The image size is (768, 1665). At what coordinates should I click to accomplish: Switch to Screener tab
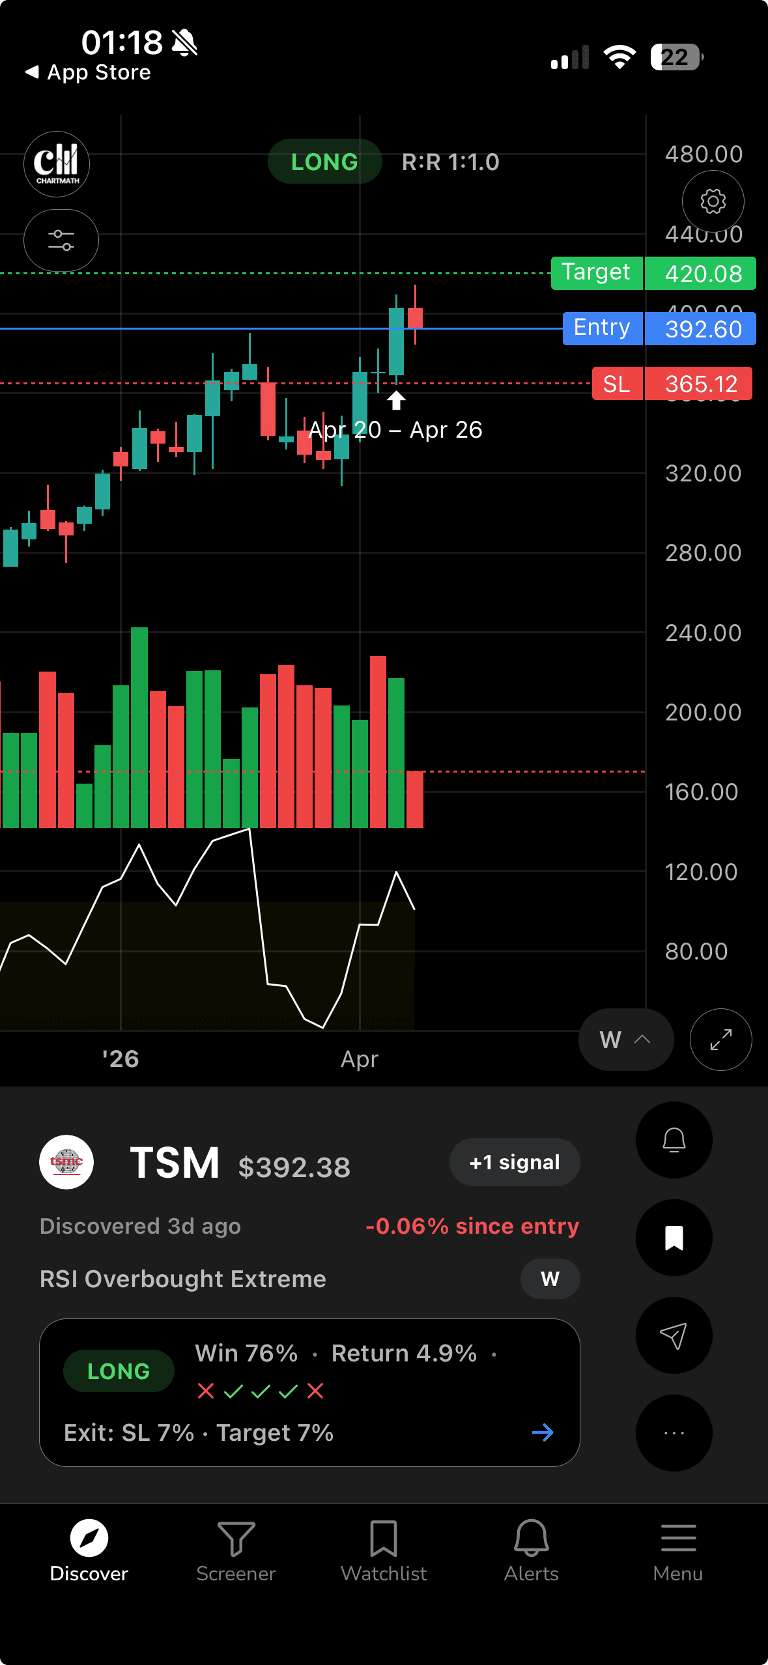pos(236,1551)
